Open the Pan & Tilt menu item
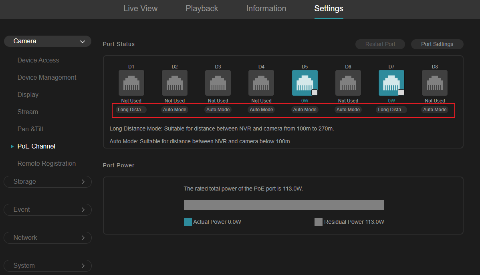Viewport: 480px width, 275px height. pos(30,129)
